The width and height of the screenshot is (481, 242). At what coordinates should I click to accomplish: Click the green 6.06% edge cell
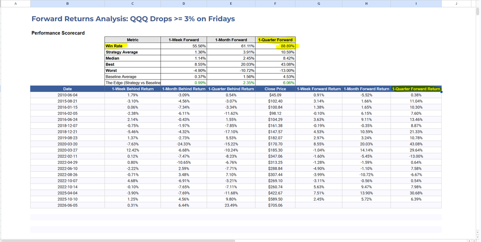tap(275, 83)
